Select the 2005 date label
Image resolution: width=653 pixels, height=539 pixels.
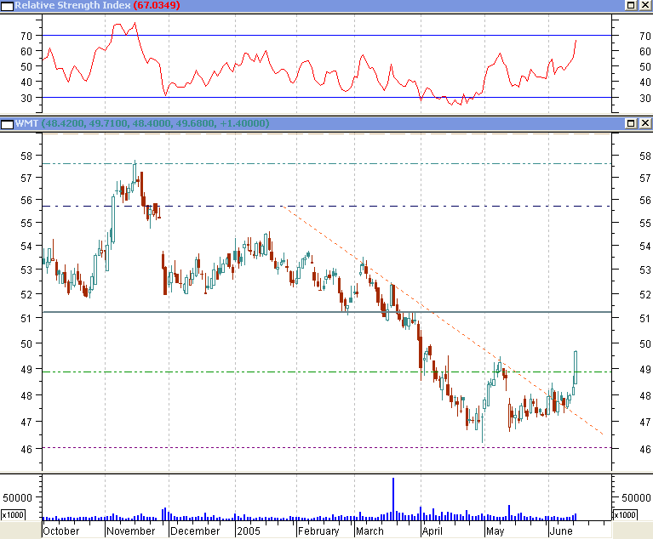click(249, 531)
